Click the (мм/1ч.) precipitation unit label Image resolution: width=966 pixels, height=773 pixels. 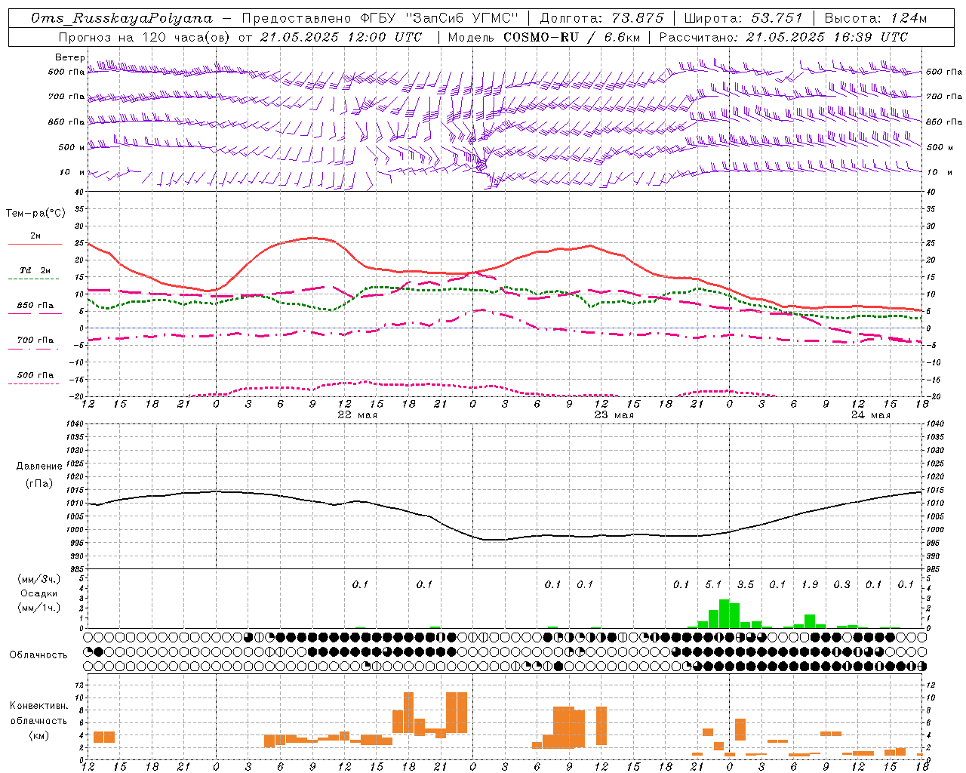coord(39,608)
